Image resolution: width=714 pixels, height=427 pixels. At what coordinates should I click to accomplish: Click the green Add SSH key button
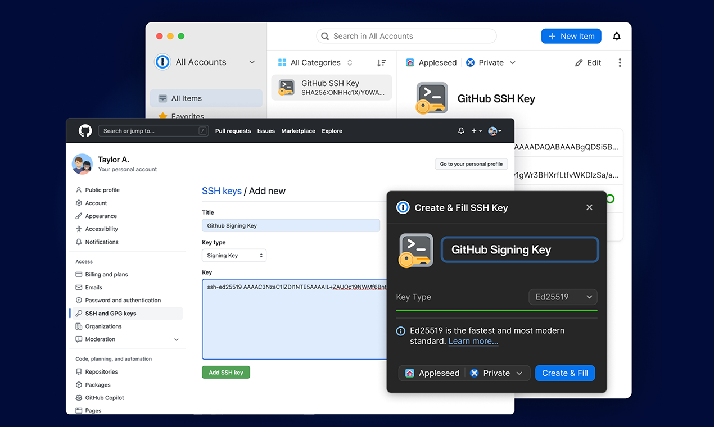(226, 372)
